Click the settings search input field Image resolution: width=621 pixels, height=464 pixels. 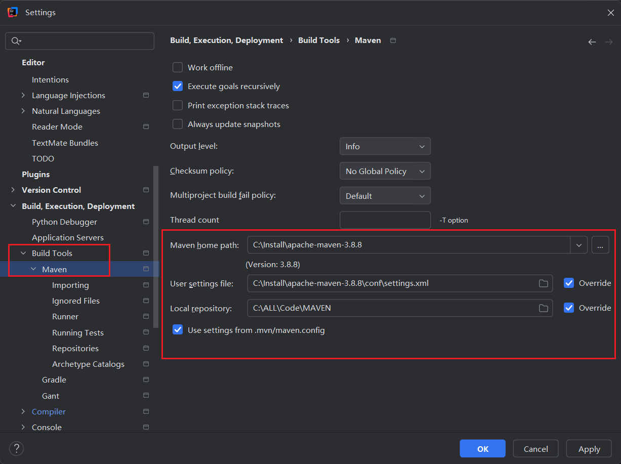(x=79, y=41)
